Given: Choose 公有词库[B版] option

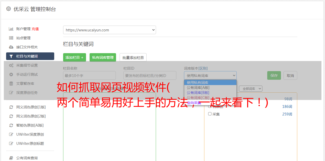Looking at the screenshot, I should point(210,93).
